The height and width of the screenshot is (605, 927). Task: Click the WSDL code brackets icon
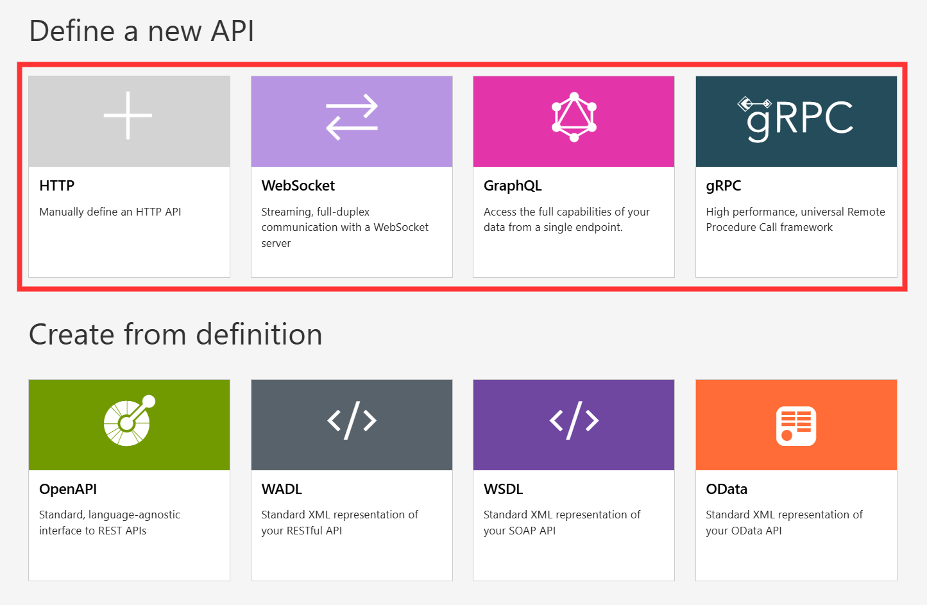(574, 421)
